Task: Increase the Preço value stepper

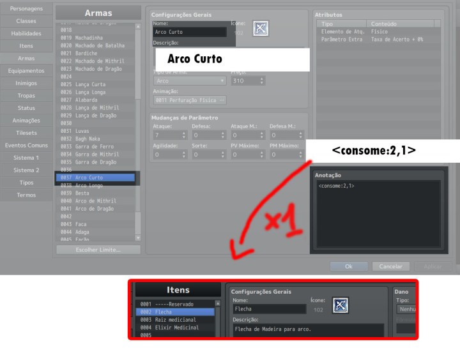Action: click(262, 79)
